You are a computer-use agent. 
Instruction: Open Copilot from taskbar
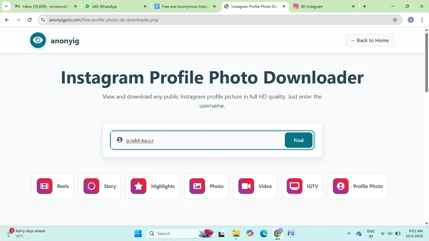[250, 233]
